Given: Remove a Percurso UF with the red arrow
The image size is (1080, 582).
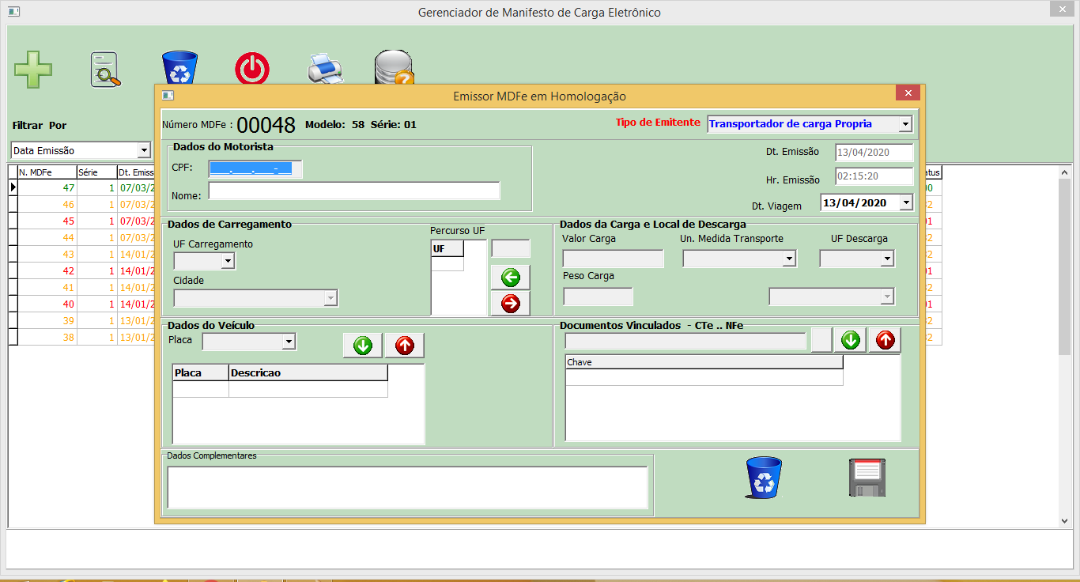Looking at the screenshot, I should point(511,303).
